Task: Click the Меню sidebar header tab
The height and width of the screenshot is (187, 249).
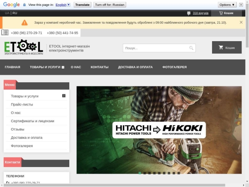Action: (x=10, y=85)
